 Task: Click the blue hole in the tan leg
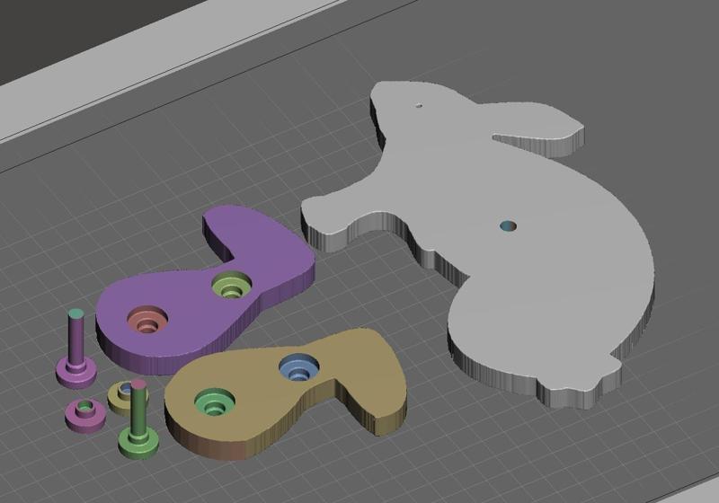(x=299, y=367)
